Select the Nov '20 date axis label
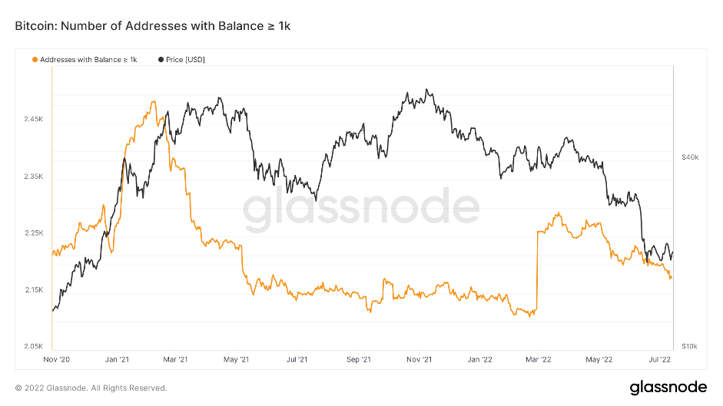 click(x=56, y=358)
